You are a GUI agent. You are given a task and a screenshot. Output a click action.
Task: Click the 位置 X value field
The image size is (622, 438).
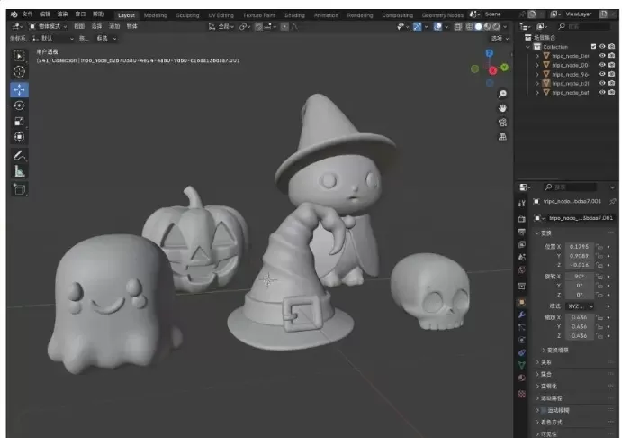(580, 246)
